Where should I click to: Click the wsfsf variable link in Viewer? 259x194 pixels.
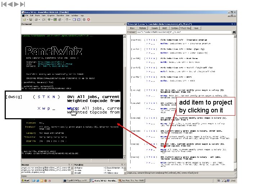[x=164, y=71]
